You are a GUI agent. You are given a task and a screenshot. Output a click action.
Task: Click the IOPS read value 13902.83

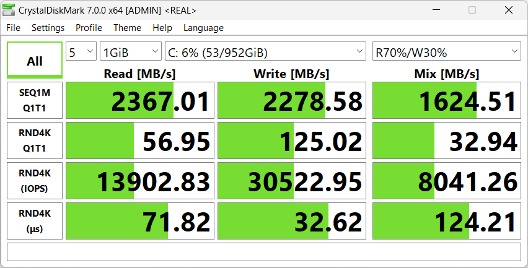(x=139, y=181)
